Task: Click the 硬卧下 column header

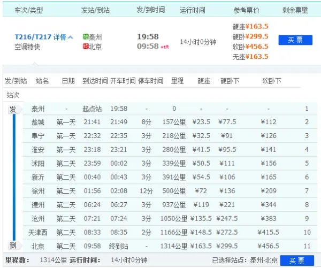Action: [x=230, y=81]
